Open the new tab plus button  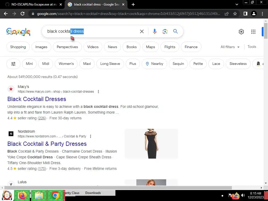pyautogui.click(x=133, y=5)
